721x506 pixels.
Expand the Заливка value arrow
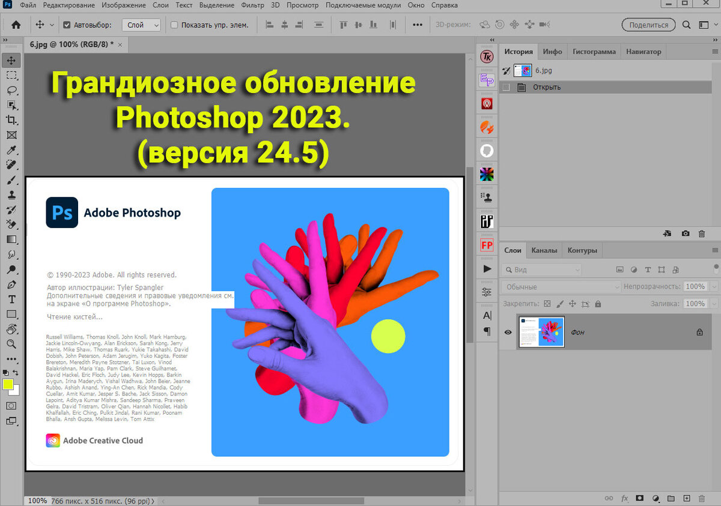(x=714, y=304)
